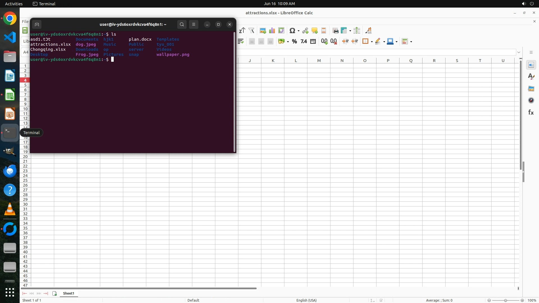Insert a comment using the note icon
Screen dimensions: 539x303
(314, 31)
